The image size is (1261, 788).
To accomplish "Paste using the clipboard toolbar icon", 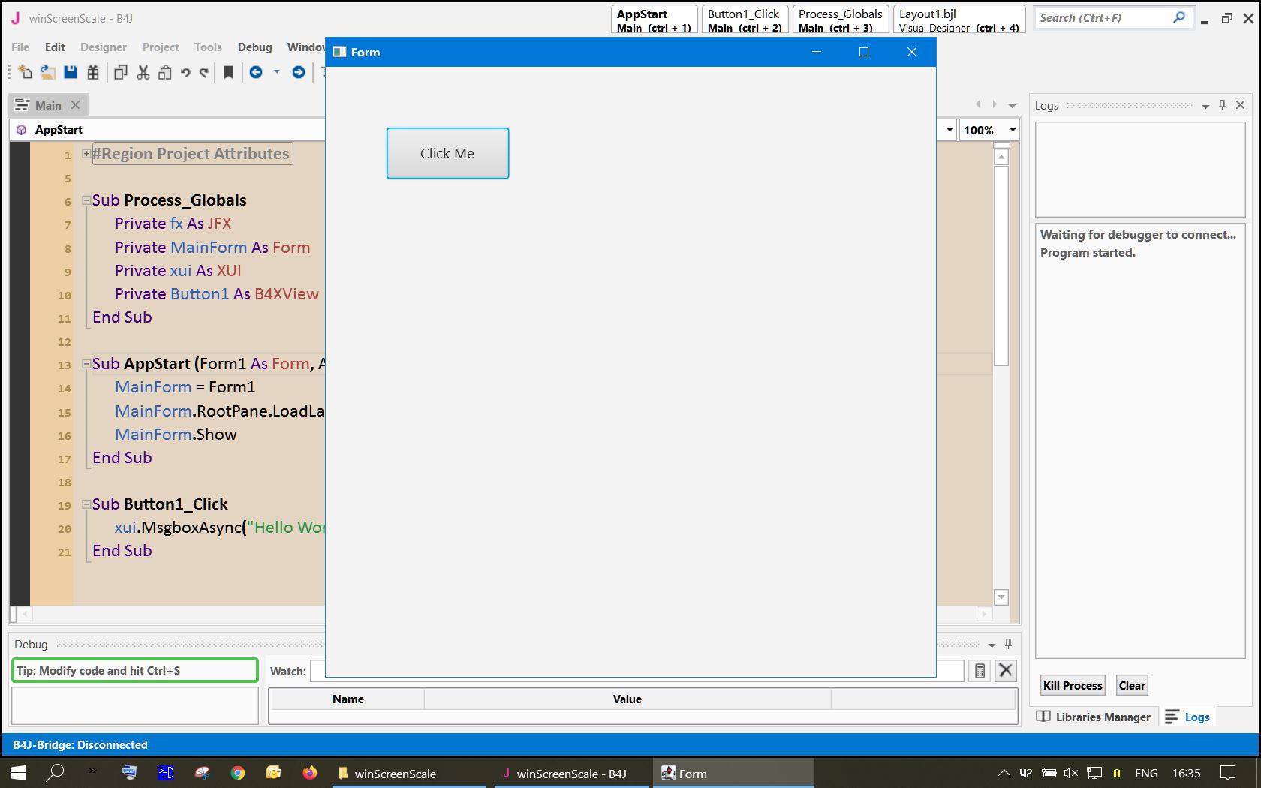I will 165,72.
